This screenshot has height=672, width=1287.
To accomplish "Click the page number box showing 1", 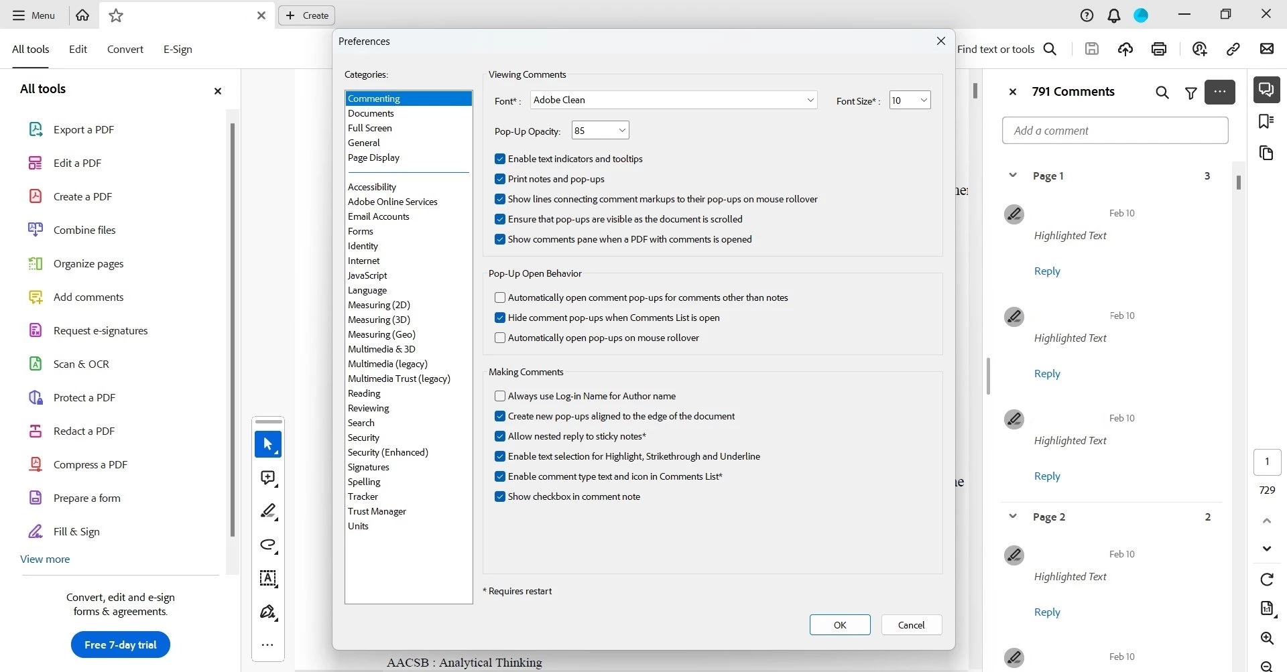I will [x=1267, y=462].
